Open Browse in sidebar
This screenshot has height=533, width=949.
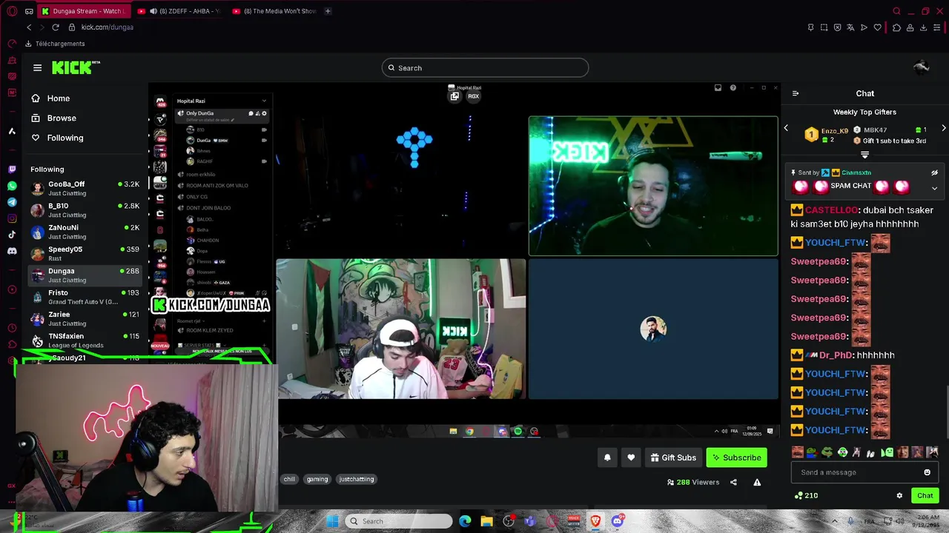click(x=53, y=118)
